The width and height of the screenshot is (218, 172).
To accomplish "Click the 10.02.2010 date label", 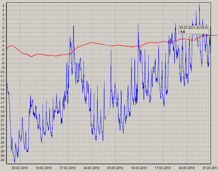I will pos(43,168).
